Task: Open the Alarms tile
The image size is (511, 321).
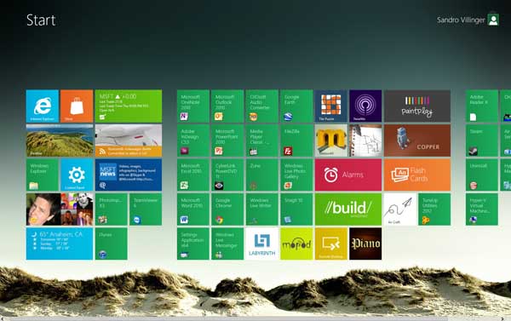Action: pyautogui.click(x=348, y=175)
